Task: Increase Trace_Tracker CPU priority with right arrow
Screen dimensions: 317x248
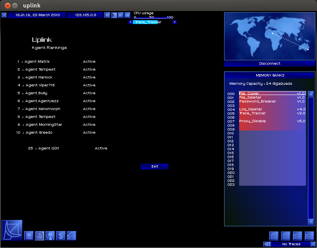Action: pos(175,22)
